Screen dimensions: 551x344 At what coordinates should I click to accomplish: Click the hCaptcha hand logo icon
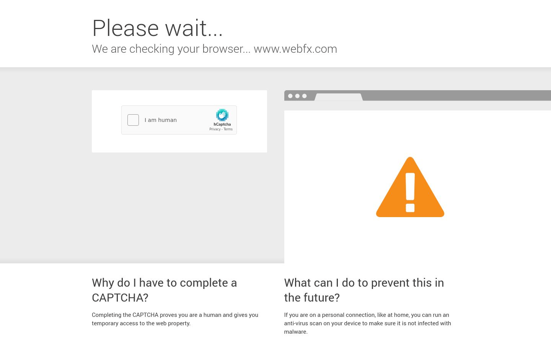click(222, 115)
